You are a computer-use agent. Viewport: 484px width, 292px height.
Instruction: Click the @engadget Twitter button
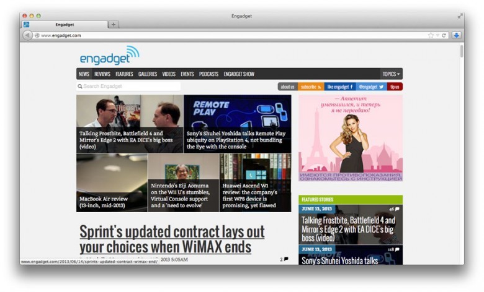pyautogui.click(x=371, y=87)
